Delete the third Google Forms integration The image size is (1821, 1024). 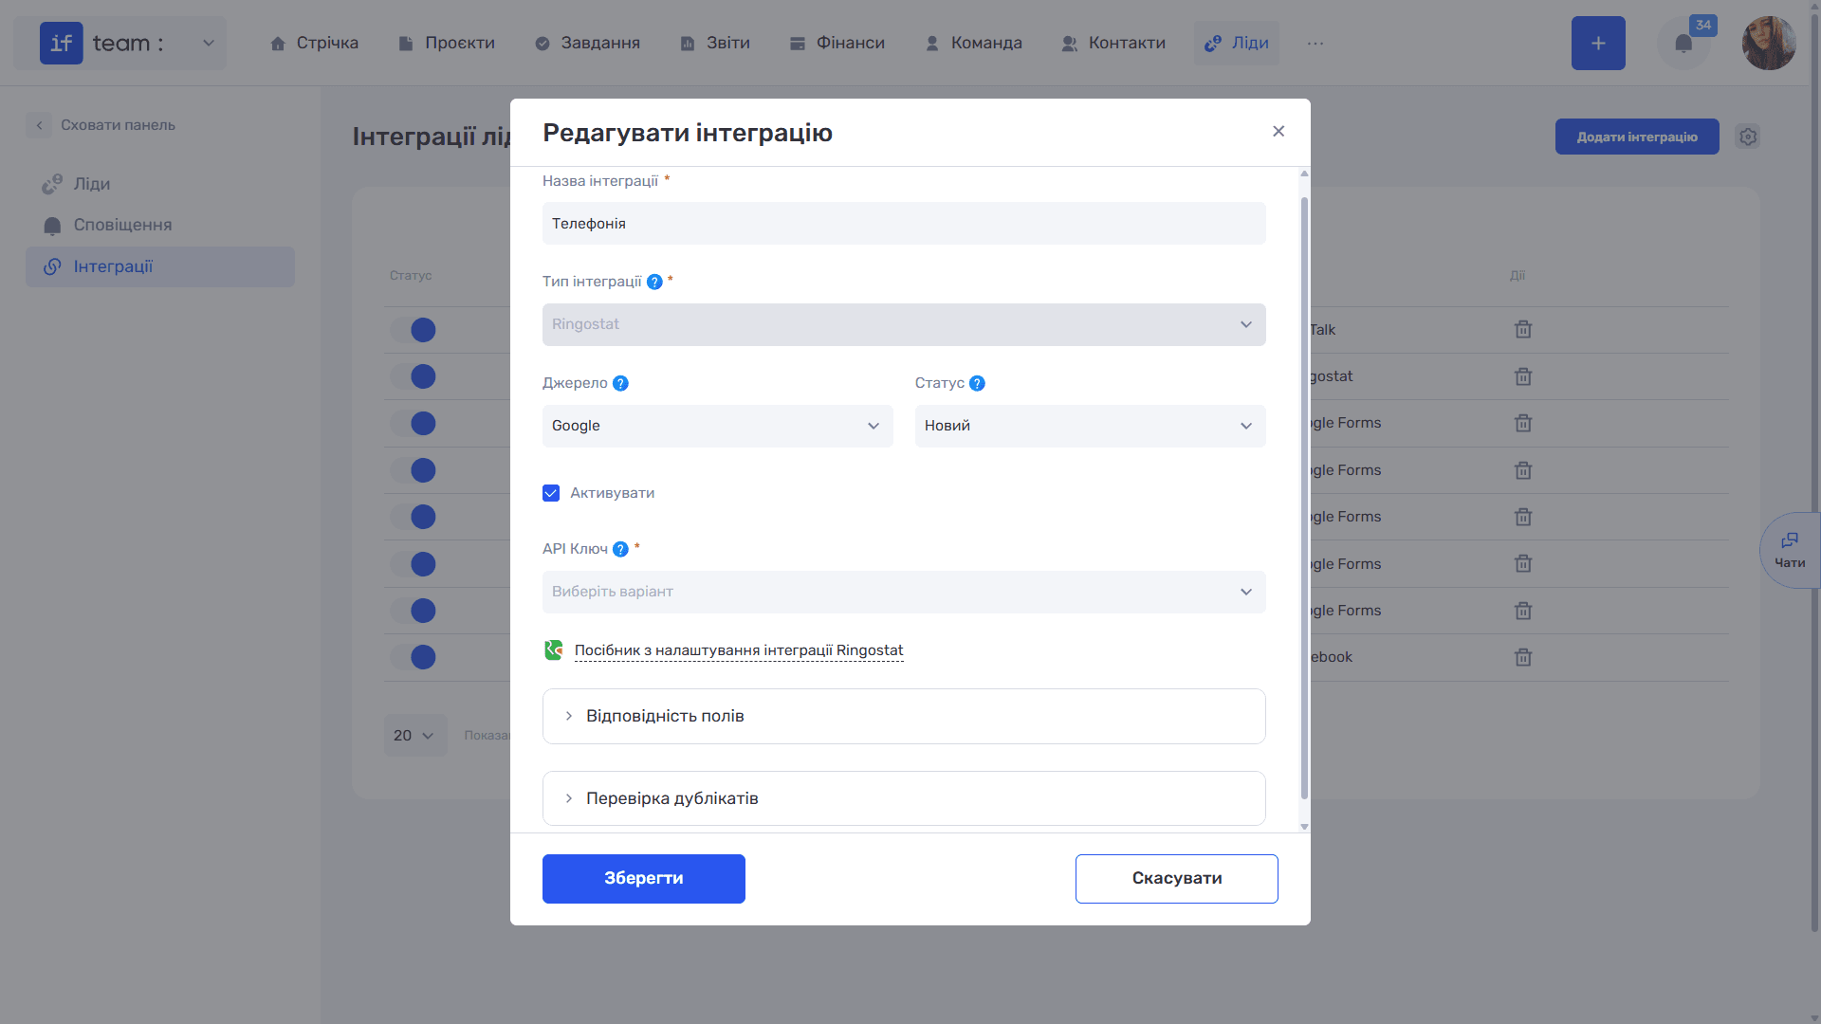pyautogui.click(x=1523, y=517)
